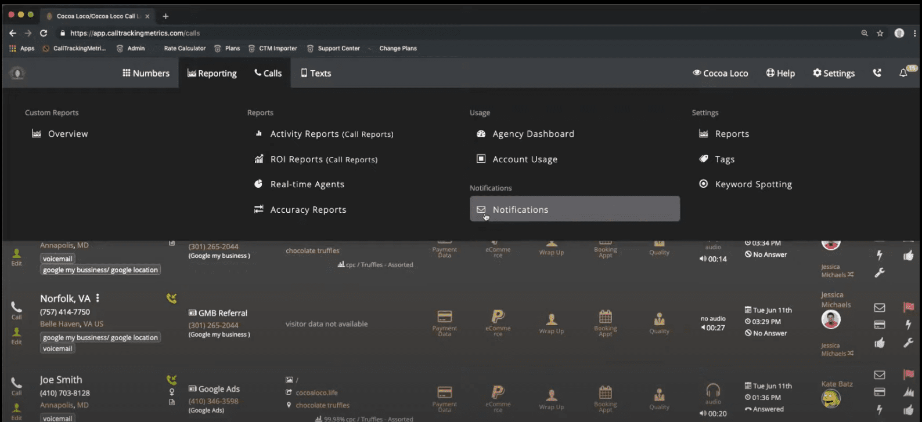Open the Admin bookmark
Viewport: 922px width, 422px height.
pyautogui.click(x=131, y=49)
